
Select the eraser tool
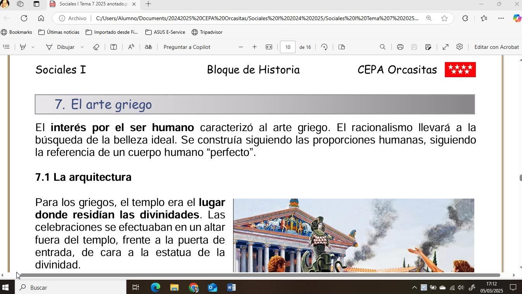click(x=96, y=47)
